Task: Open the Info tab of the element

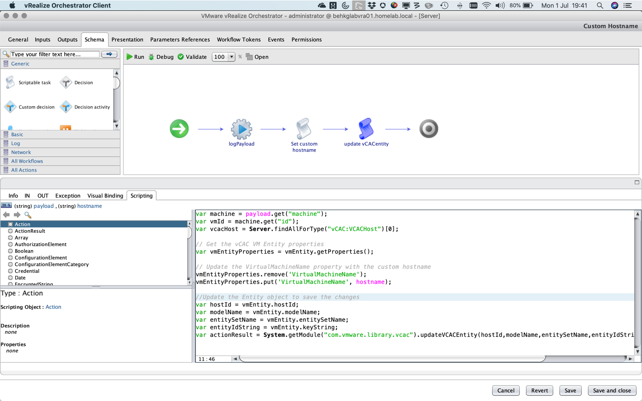Action: tap(13, 196)
